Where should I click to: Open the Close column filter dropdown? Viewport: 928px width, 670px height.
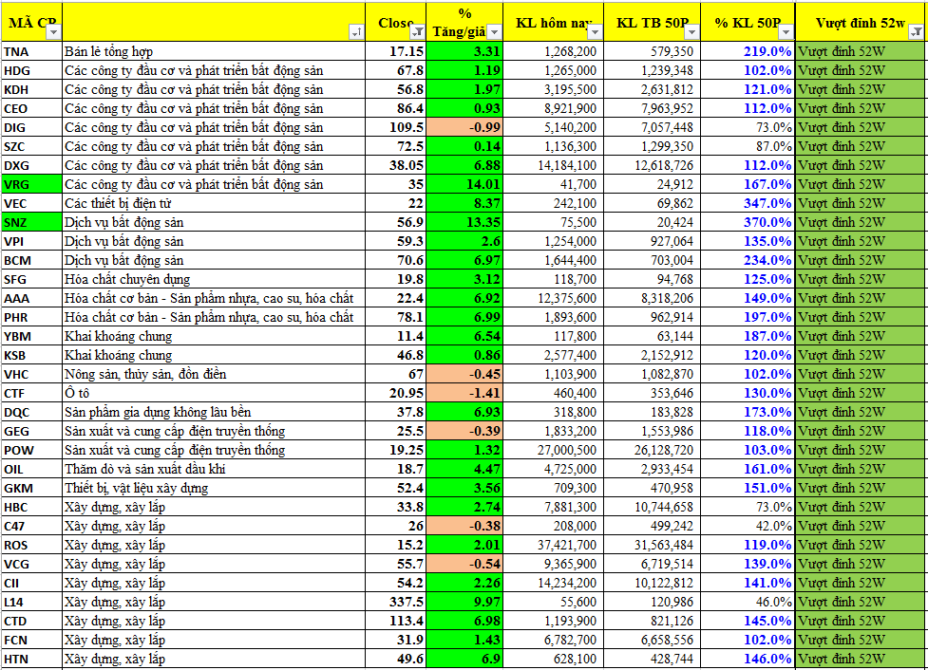417,32
